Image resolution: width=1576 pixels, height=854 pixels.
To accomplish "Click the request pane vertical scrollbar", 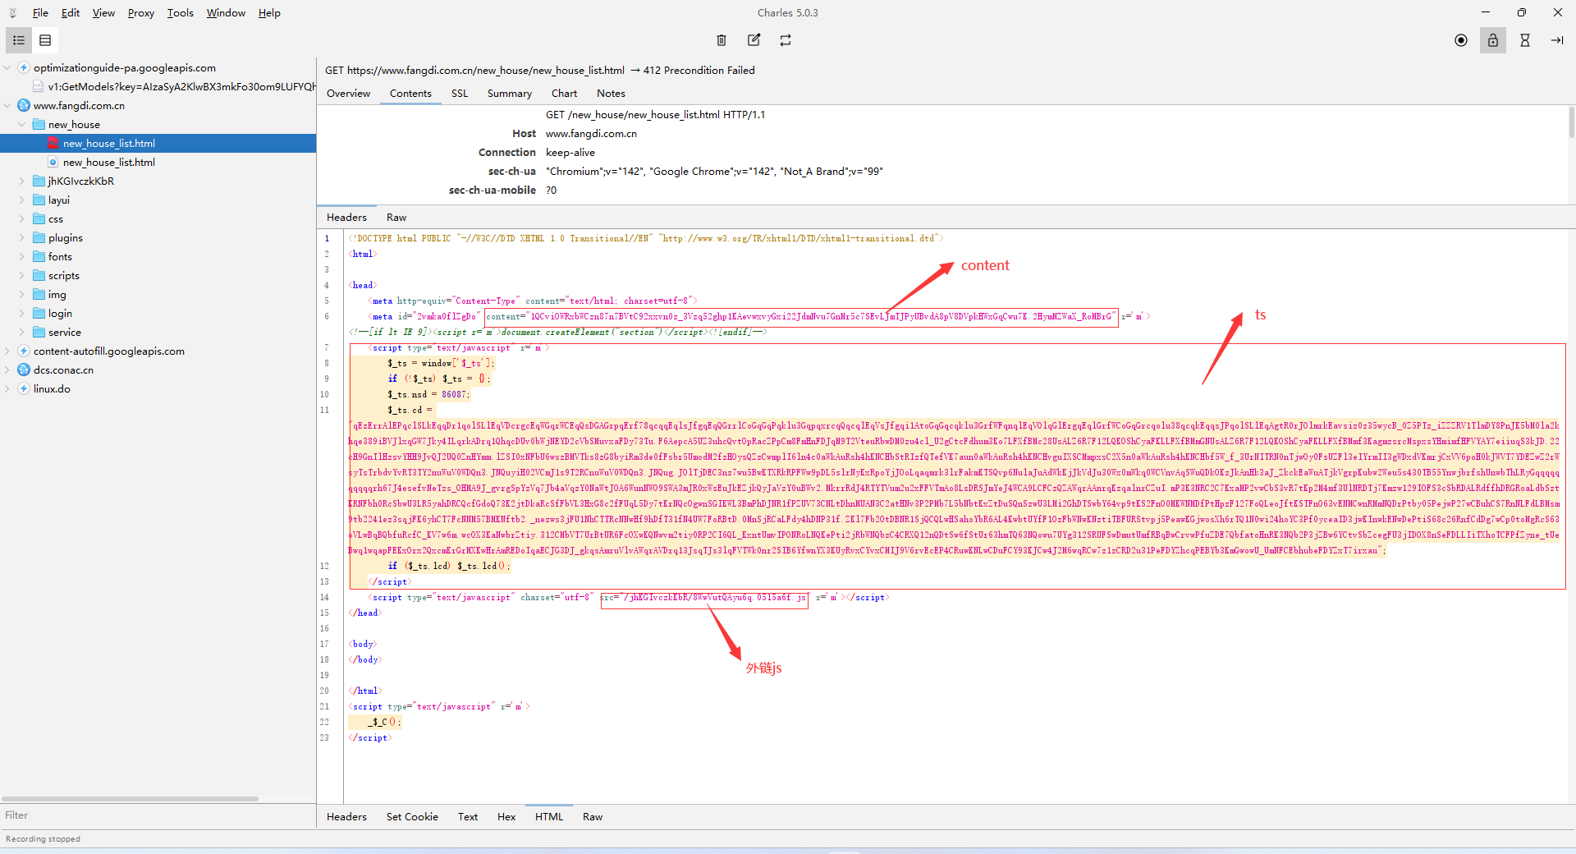I will tap(1571, 123).
